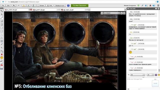
Task: Switch to lg2_chart_v2.pdf tab
Action: 68,10
